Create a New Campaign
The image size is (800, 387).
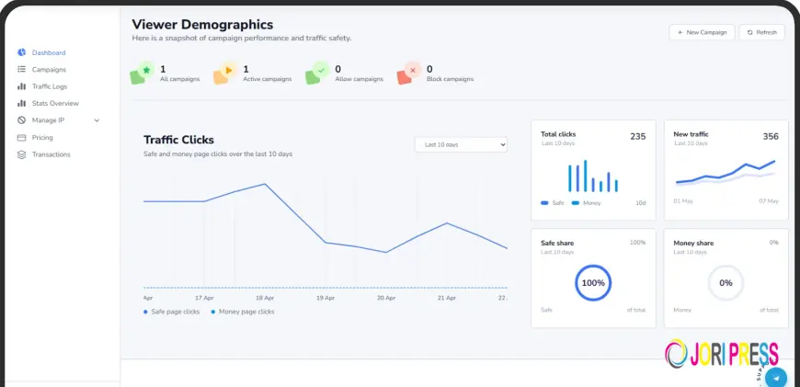pos(702,32)
